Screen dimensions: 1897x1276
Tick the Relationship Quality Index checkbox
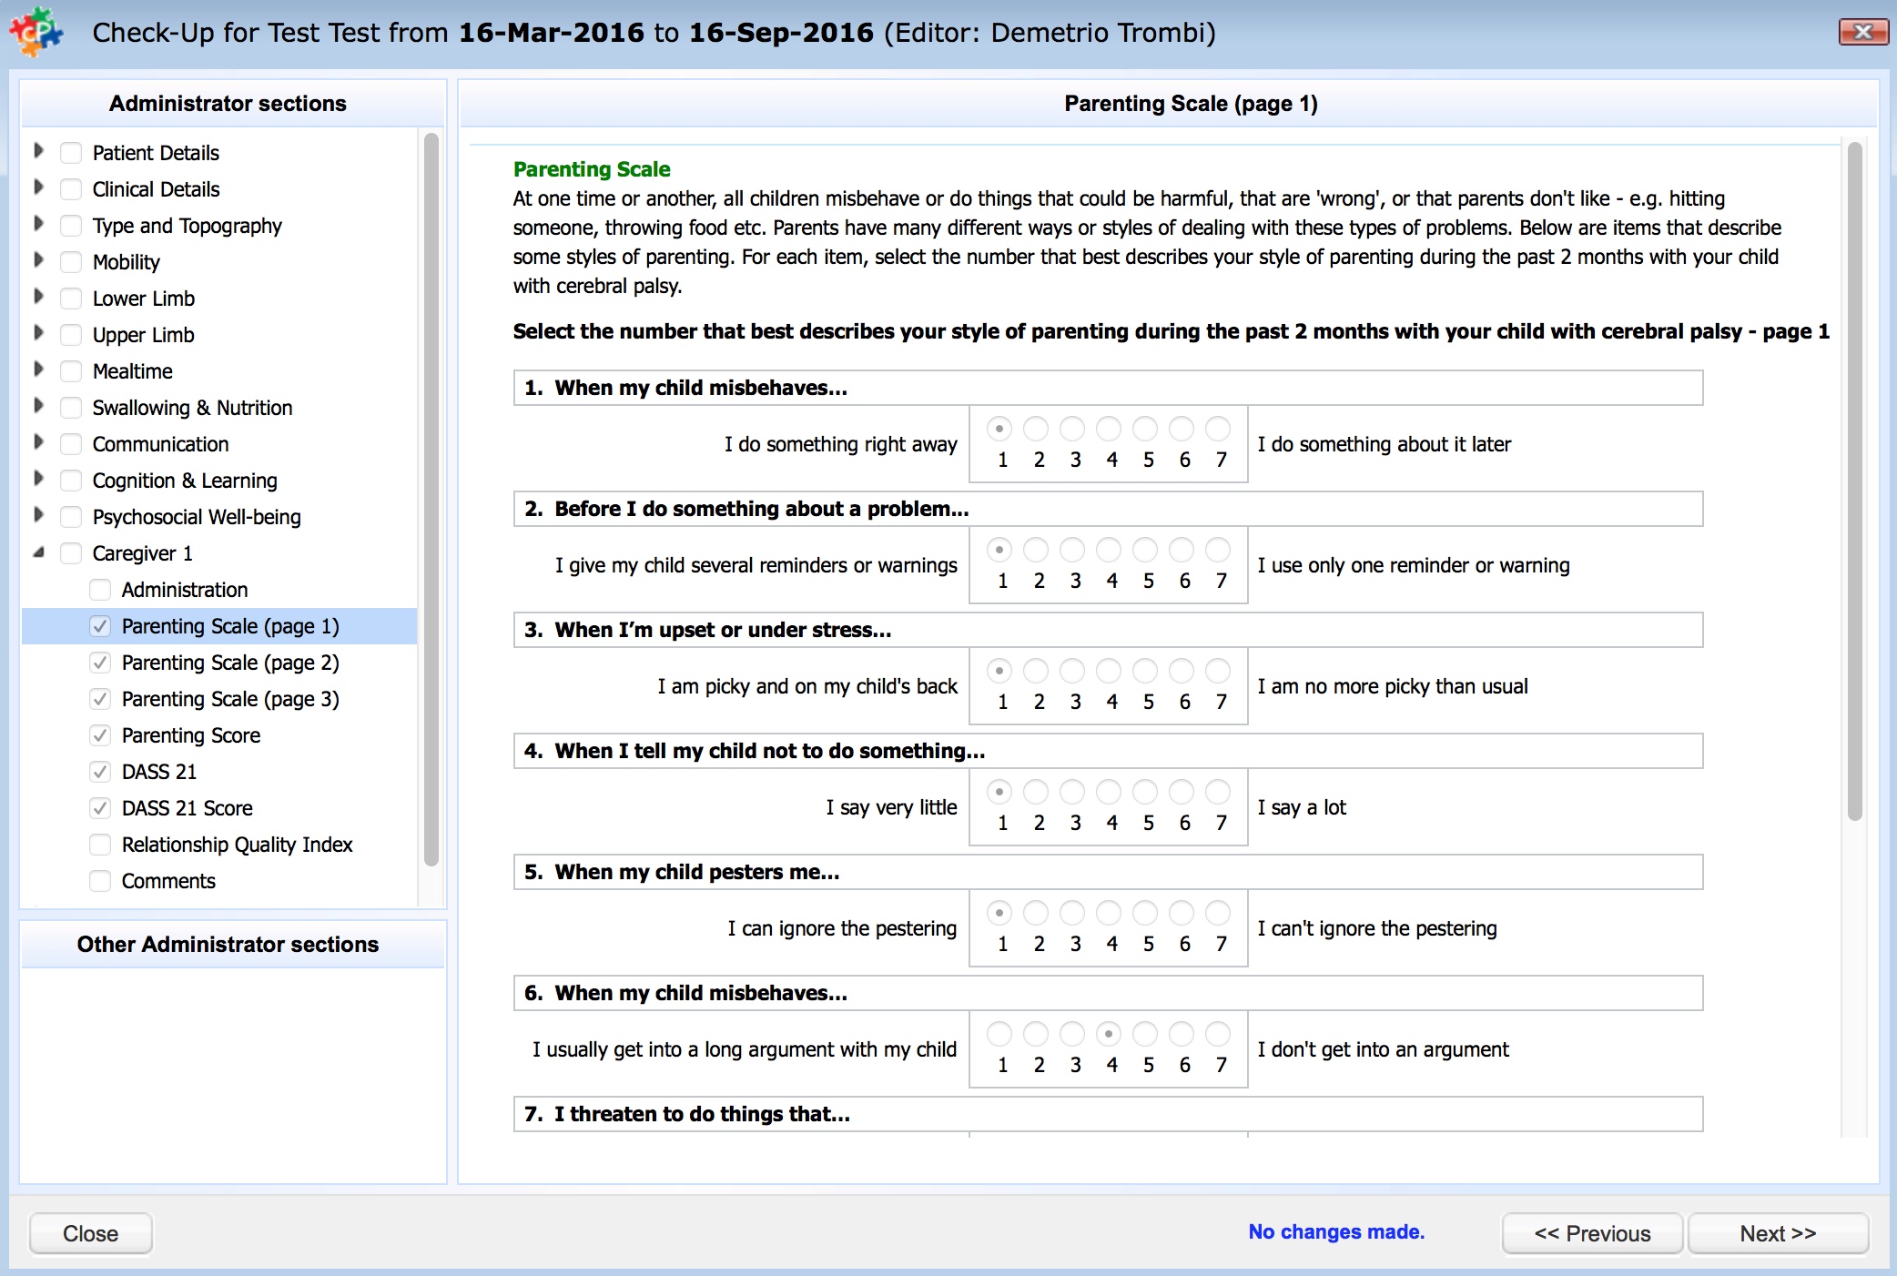tap(100, 845)
